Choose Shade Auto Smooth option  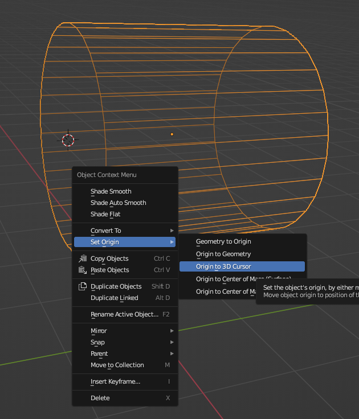click(125, 203)
